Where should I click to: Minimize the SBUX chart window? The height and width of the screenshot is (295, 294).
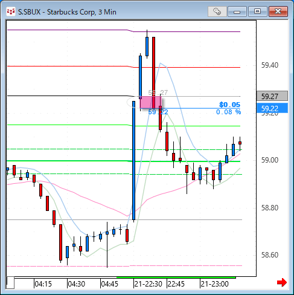(x=237, y=11)
